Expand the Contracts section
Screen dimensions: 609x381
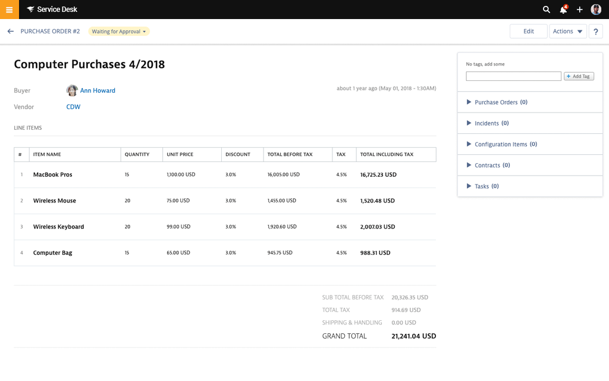point(489,165)
